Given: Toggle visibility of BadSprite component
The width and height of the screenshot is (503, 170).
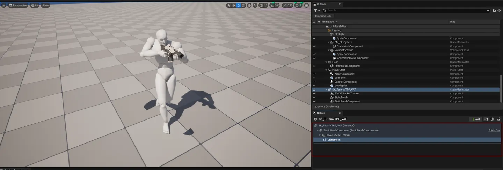Looking at the screenshot, I should click(x=314, y=78).
